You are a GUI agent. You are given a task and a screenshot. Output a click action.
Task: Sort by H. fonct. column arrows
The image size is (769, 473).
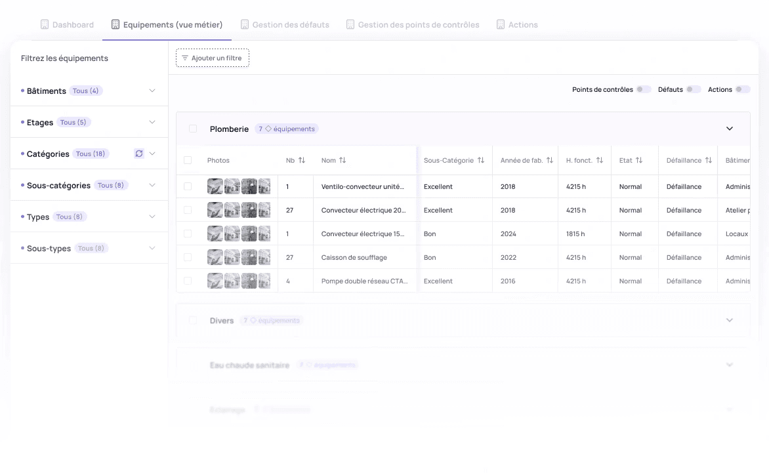599,160
